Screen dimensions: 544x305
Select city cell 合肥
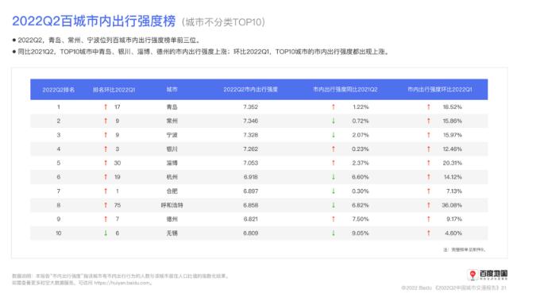tap(172, 191)
